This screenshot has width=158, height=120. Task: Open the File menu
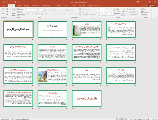(x=3, y=6)
